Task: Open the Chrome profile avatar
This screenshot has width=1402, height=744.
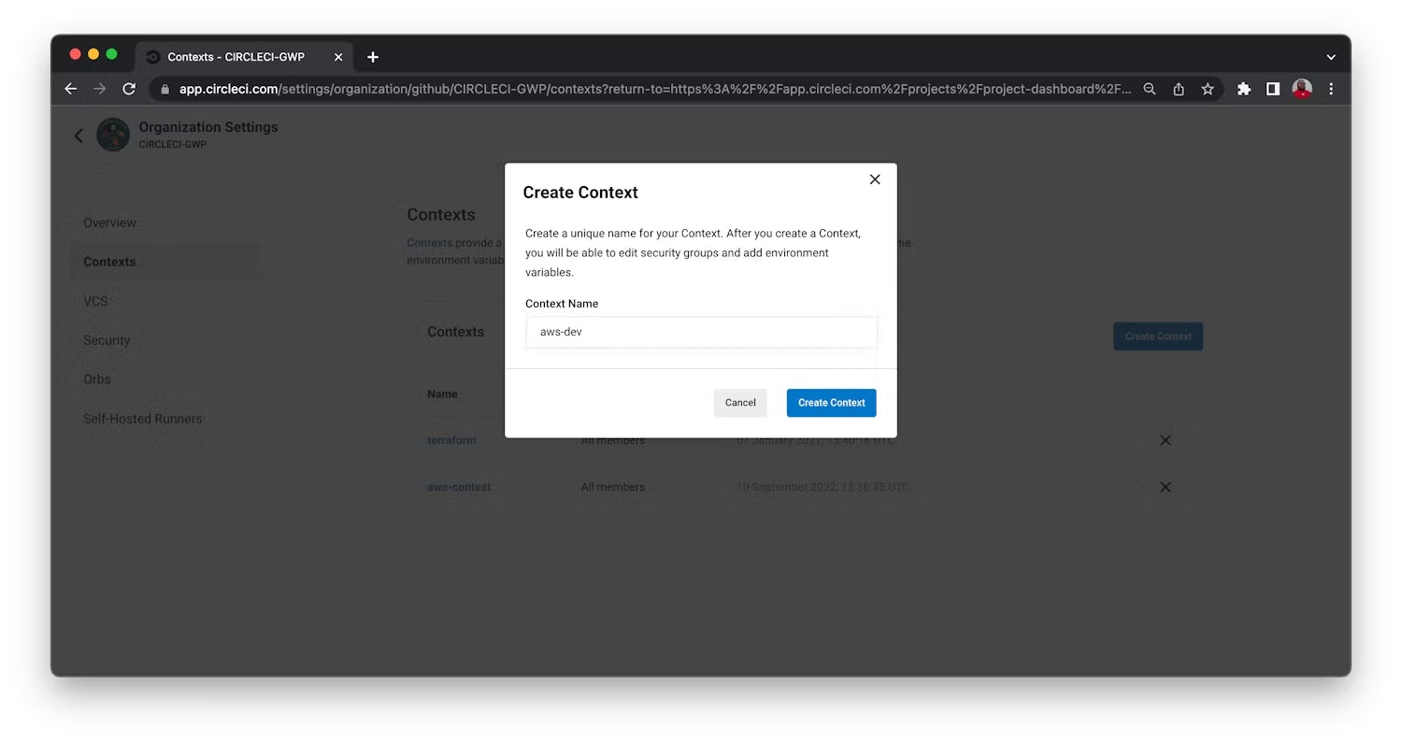Action: point(1301,89)
